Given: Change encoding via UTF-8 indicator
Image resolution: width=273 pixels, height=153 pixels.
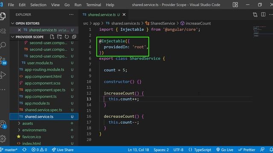Looking at the screenshot, I should click(178, 150).
